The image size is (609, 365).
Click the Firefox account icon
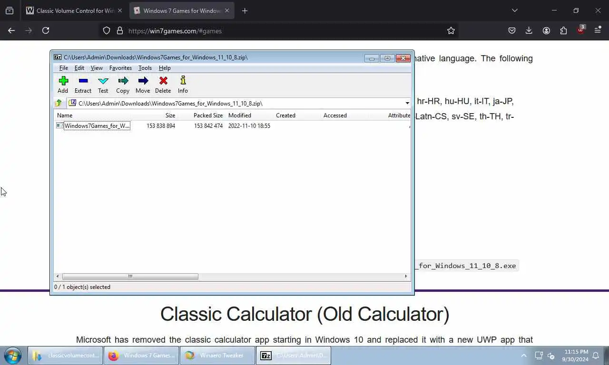click(x=546, y=30)
